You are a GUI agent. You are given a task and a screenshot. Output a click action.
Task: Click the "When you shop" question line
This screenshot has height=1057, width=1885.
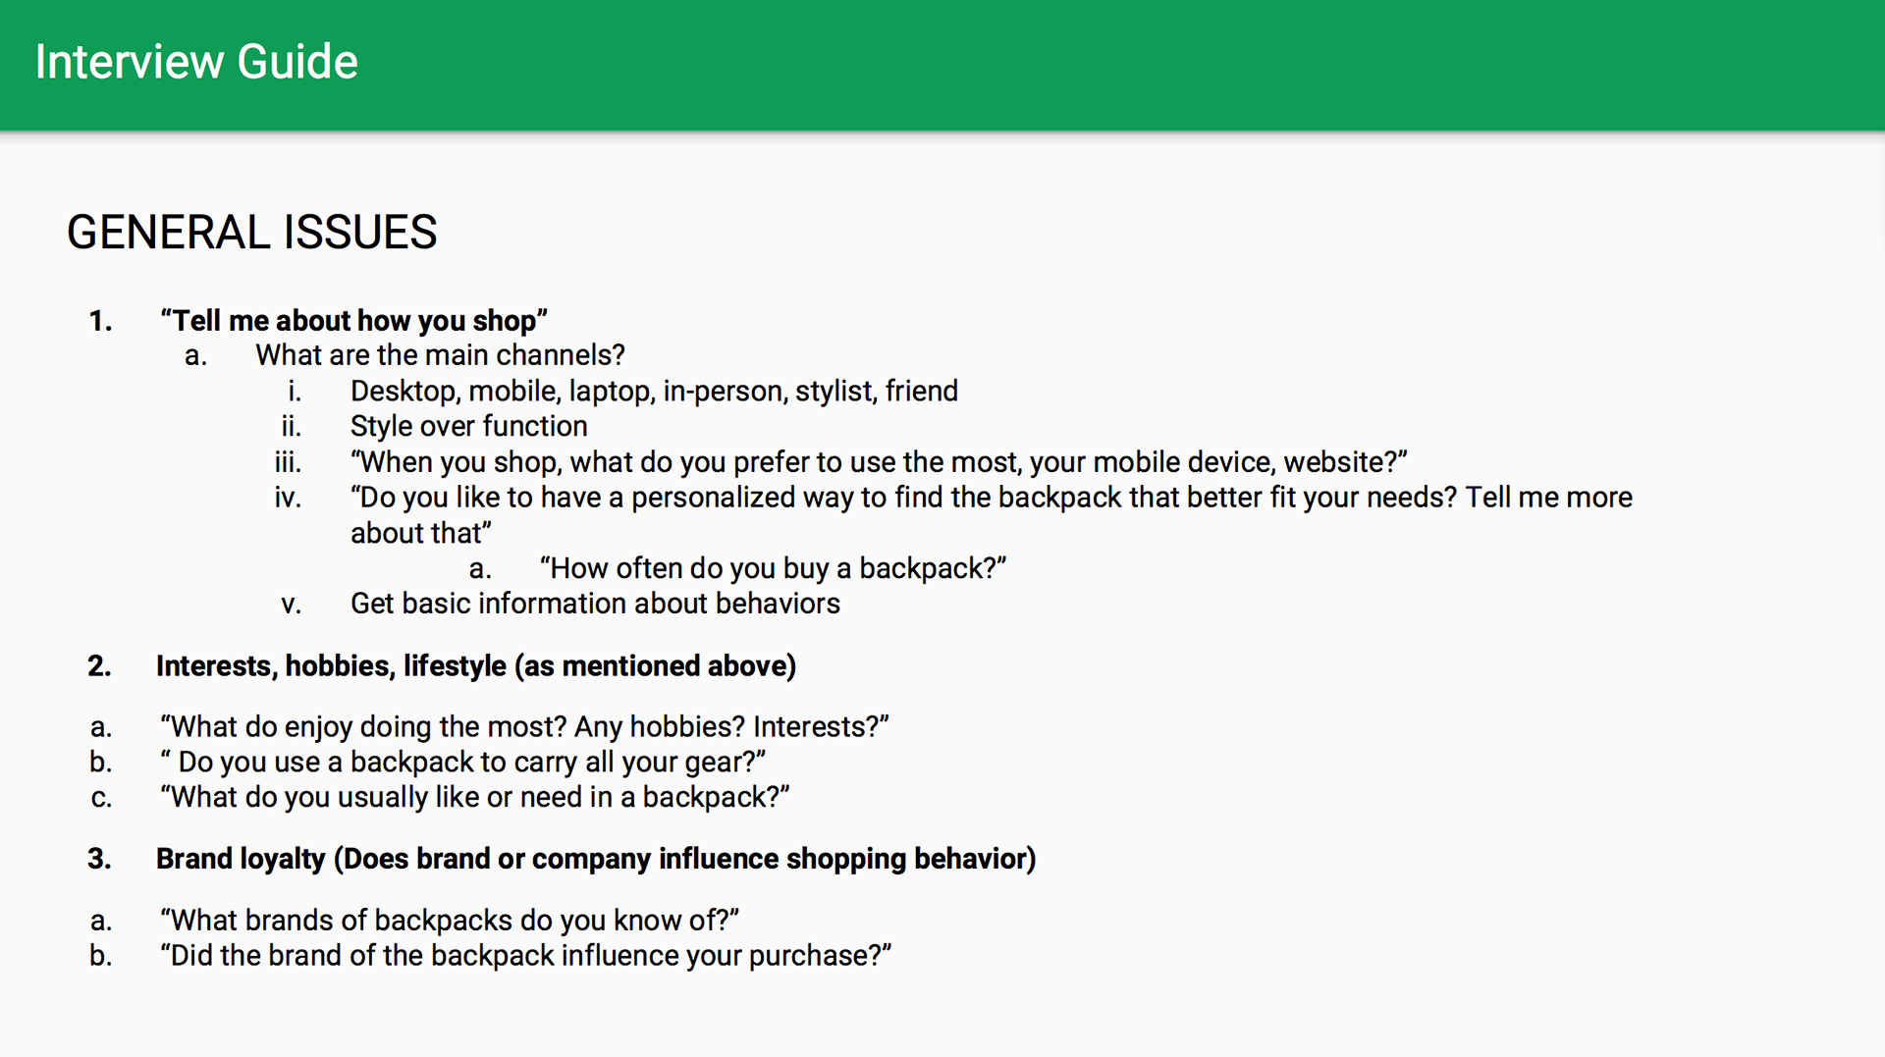tap(879, 462)
